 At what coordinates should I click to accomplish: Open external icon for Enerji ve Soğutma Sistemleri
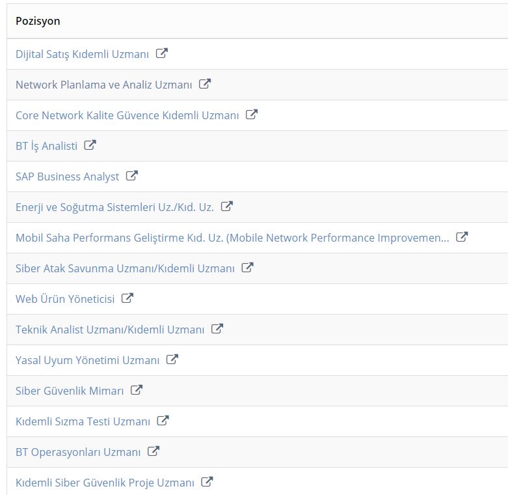tap(227, 206)
